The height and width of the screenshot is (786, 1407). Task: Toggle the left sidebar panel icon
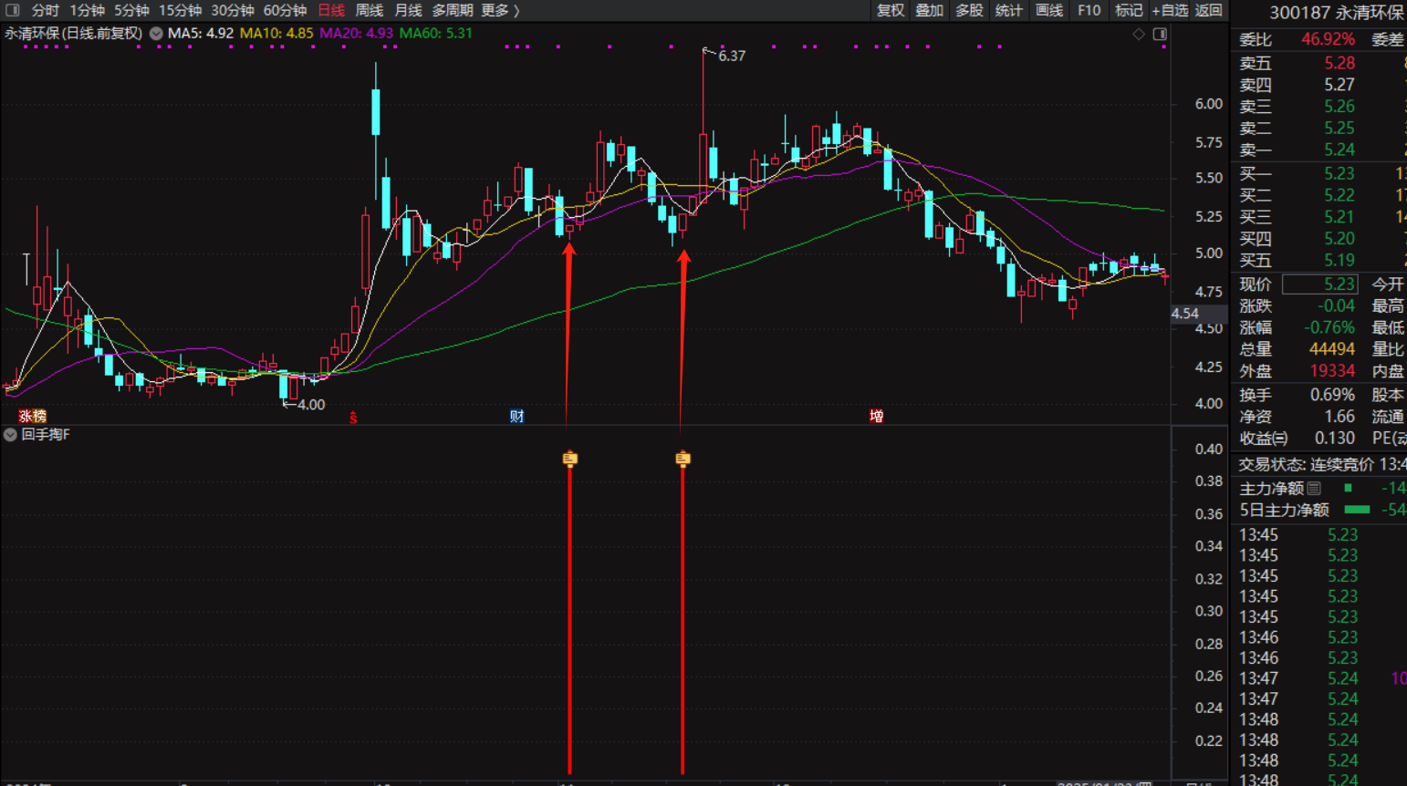point(12,10)
